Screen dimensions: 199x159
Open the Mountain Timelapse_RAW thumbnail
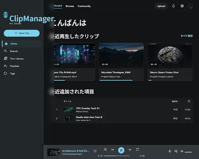click(121, 55)
